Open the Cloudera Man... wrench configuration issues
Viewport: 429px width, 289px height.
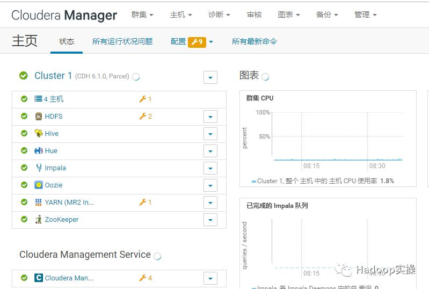146,278
